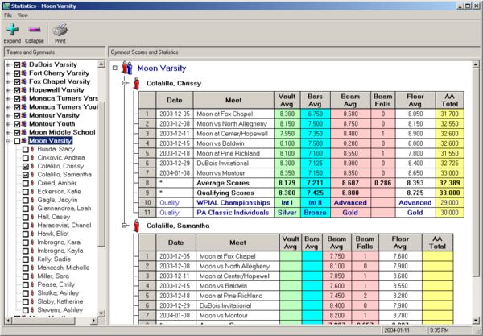Uncheck the Colalillo, Chrissy checkbox
Image resolution: width=483 pixels, height=336 pixels.
26,167
